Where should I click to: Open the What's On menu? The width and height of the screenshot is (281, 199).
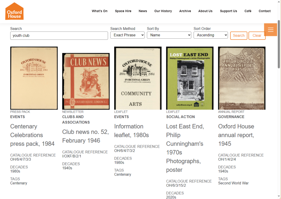click(100, 11)
